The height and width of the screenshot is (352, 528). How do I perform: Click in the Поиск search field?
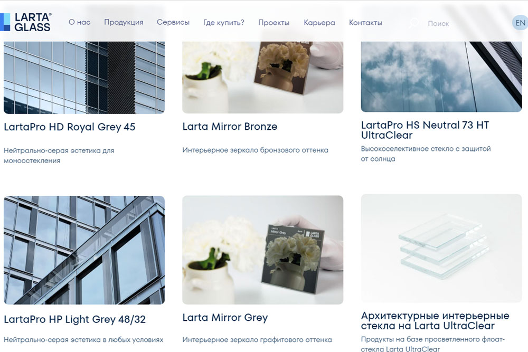[465, 24]
